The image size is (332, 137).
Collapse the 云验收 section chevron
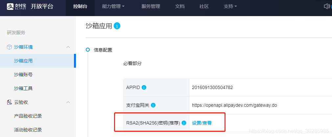click(x=68, y=102)
